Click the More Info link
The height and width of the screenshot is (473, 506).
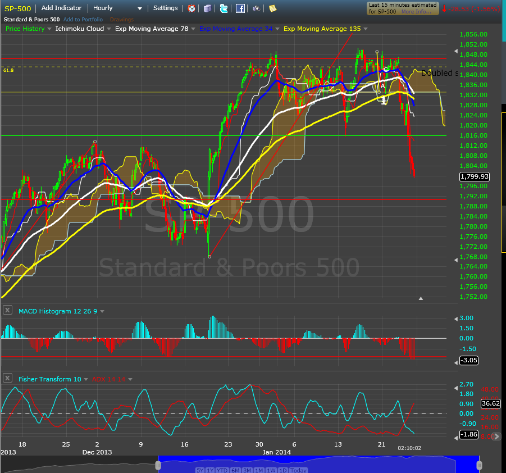coord(416,12)
